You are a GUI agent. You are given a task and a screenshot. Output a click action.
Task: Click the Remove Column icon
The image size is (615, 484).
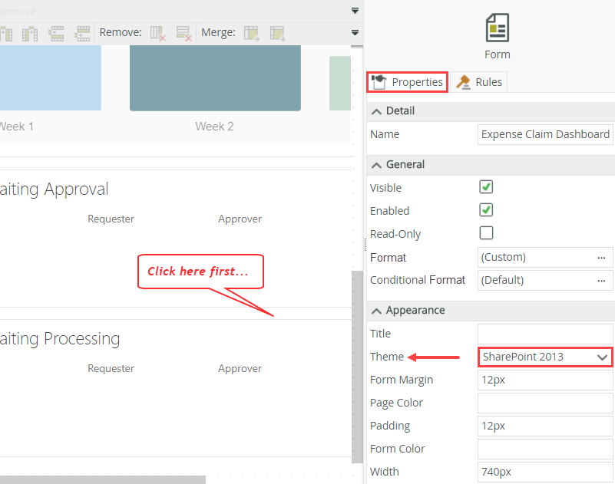point(158,33)
